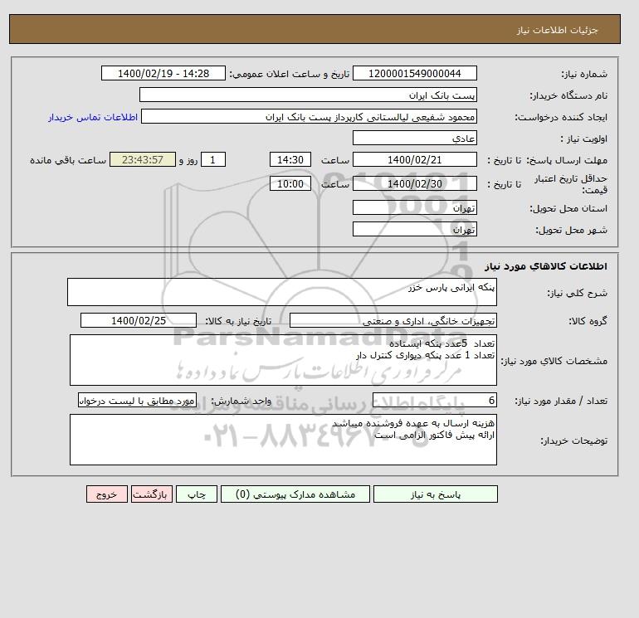Open مشاهده مدارک پیوستی (0) button
639x618 pixels.
(295, 494)
